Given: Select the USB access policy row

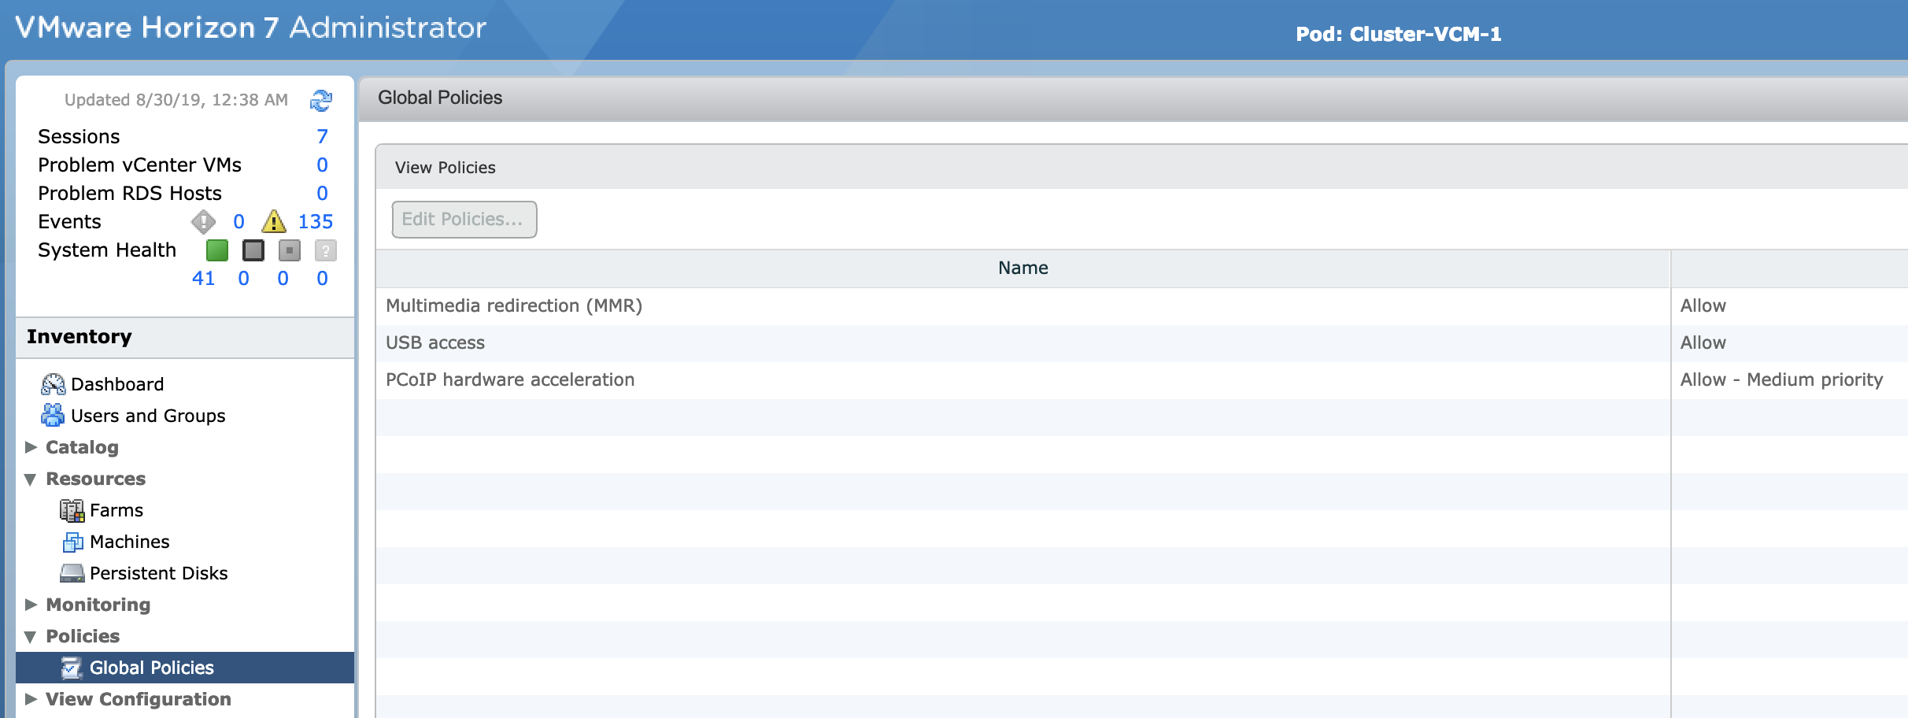Looking at the screenshot, I should (x=435, y=342).
